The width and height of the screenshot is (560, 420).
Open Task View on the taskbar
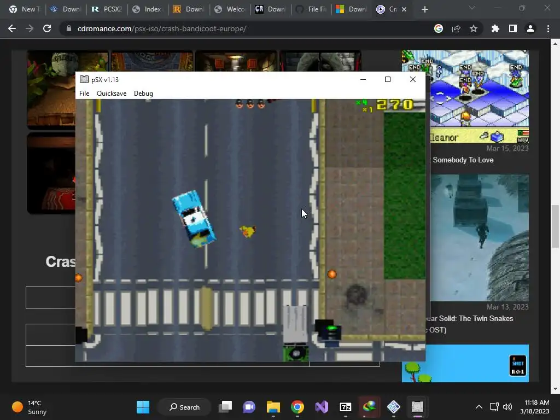(225, 407)
